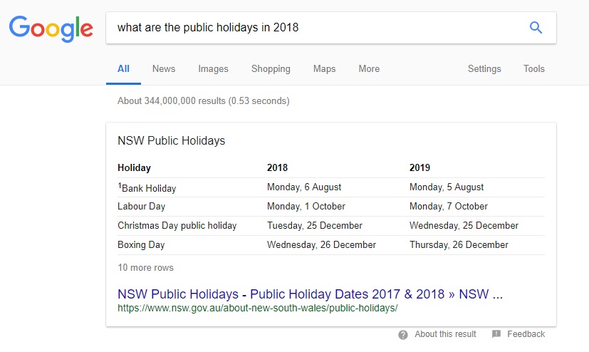Screen dimensions: 589x352
Task: Click the nsw.gov.au public-holidays URL
Action: (x=258, y=308)
